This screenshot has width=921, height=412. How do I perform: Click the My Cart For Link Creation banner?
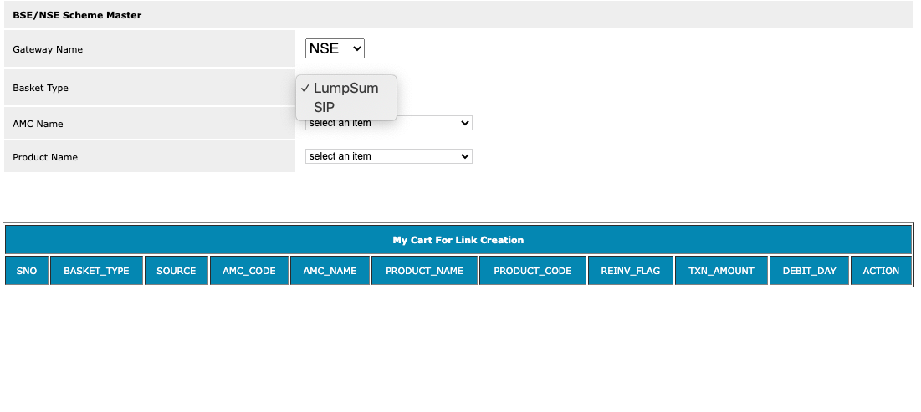[458, 240]
